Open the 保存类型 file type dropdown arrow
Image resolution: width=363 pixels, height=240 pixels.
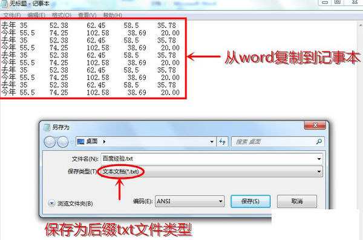click(319, 172)
